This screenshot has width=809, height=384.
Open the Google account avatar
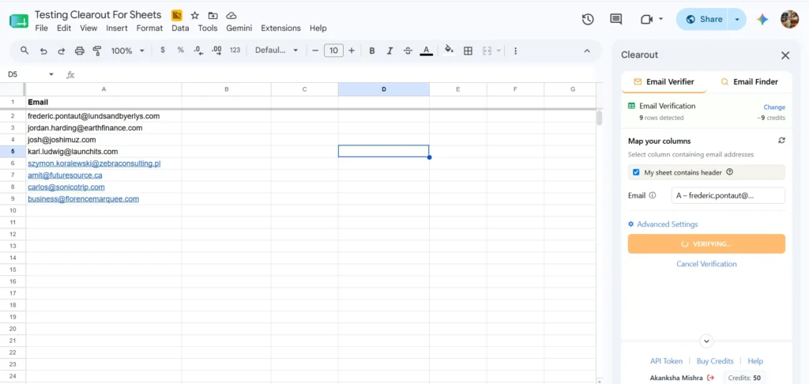coord(789,19)
